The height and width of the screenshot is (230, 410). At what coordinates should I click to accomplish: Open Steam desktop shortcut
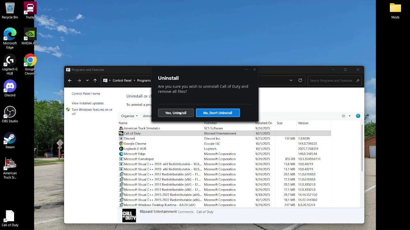[x=10, y=141]
